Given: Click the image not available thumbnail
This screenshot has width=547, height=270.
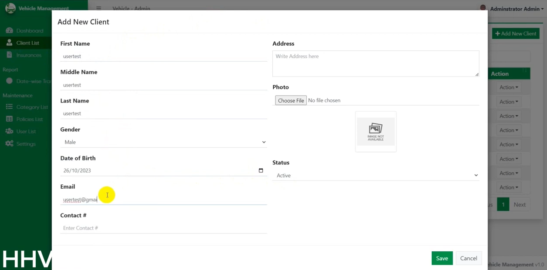Looking at the screenshot, I should click(376, 132).
